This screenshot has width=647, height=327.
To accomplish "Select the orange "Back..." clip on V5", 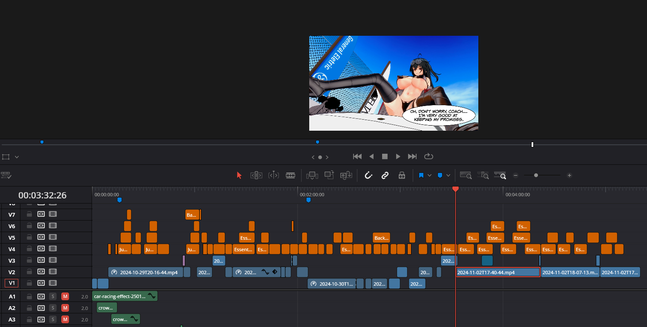I will point(382,238).
